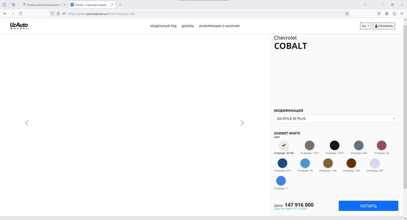This screenshot has width=407, height=220.
Task: Click the UzAuto Motors logo
Action: pyautogui.click(x=19, y=26)
